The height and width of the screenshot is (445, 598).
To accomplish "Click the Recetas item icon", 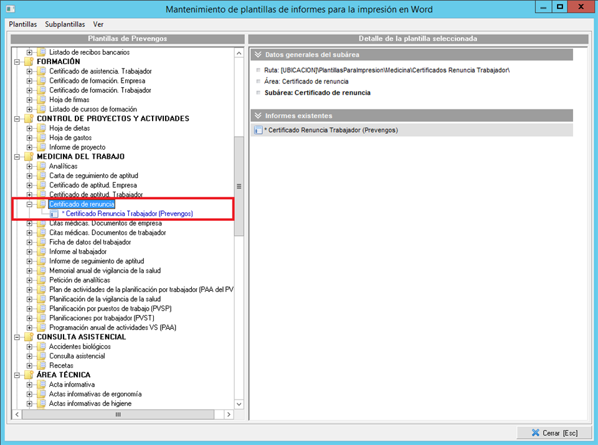I will pos(42,365).
